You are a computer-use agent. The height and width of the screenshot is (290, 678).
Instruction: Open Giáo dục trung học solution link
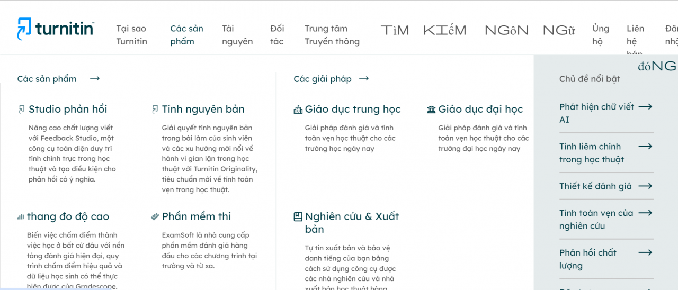click(353, 110)
